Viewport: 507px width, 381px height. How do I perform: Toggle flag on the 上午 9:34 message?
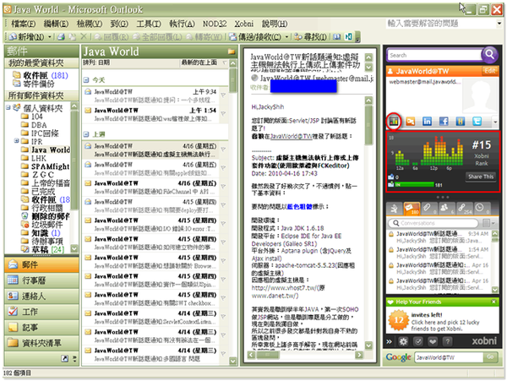point(223,95)
